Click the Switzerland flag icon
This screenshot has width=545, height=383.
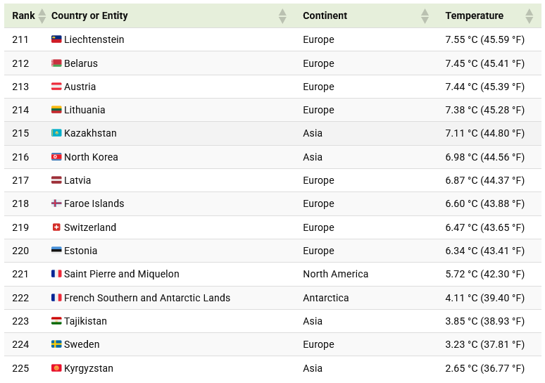(x=56, y=227)
